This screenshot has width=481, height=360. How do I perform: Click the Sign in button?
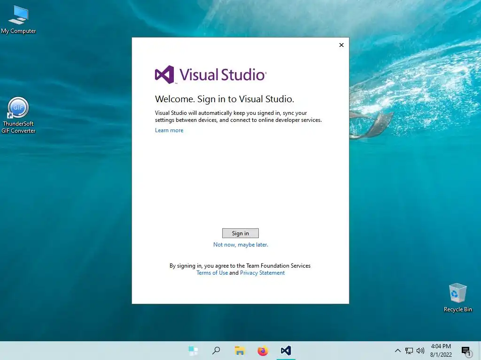(240, 233)
